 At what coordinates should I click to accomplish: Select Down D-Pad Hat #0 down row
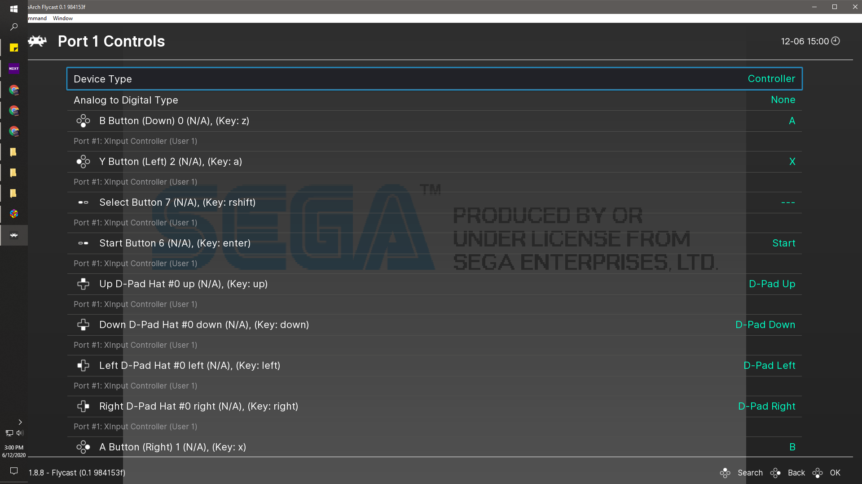pos(435,325)
